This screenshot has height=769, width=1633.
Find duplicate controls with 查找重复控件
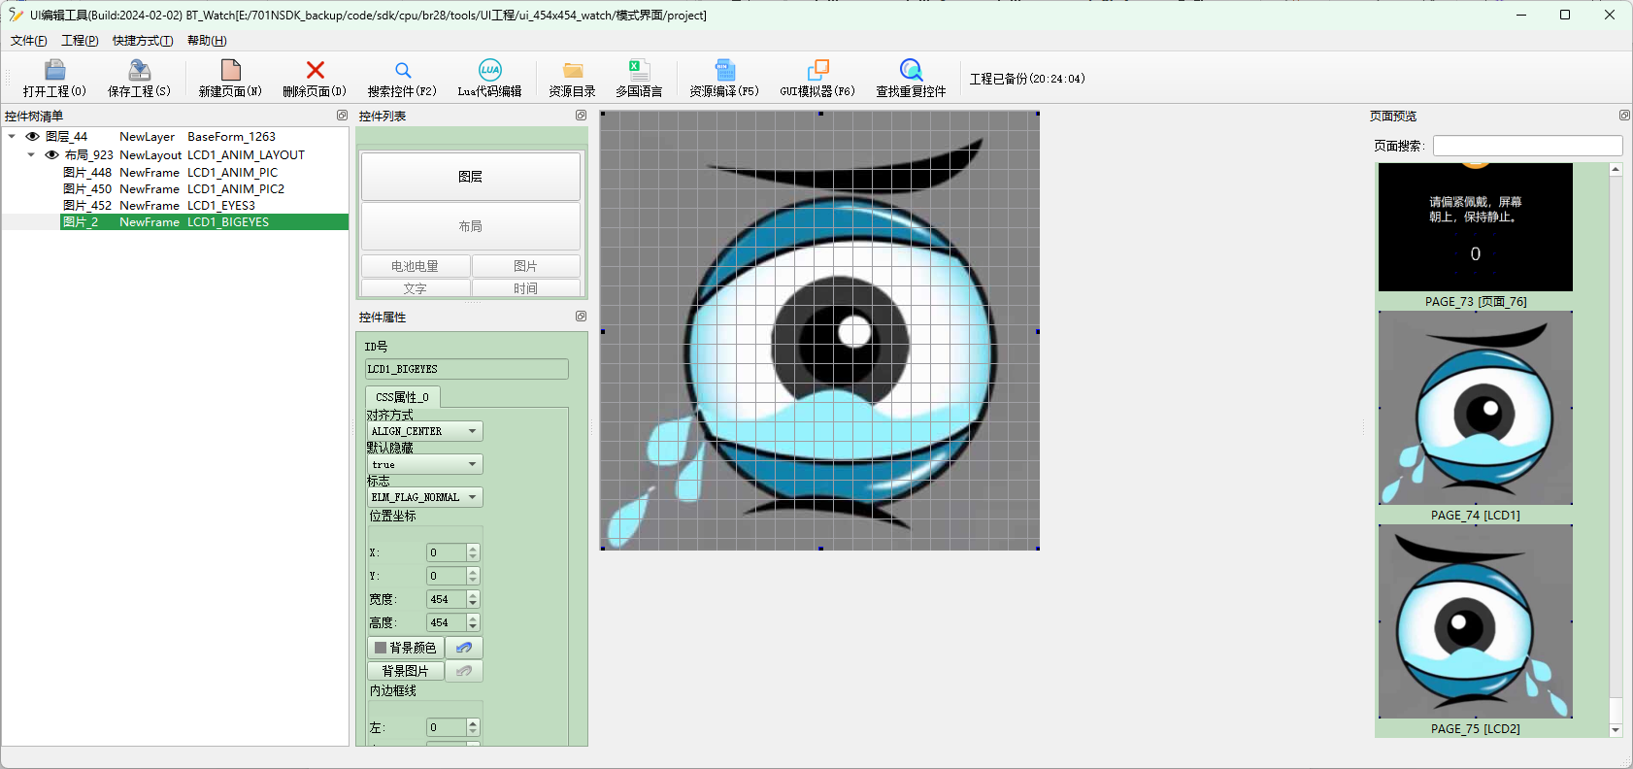coord(911,78)
